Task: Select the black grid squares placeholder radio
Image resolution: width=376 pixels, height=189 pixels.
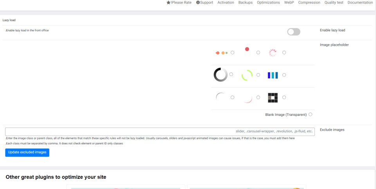Action: coord(284,97)
